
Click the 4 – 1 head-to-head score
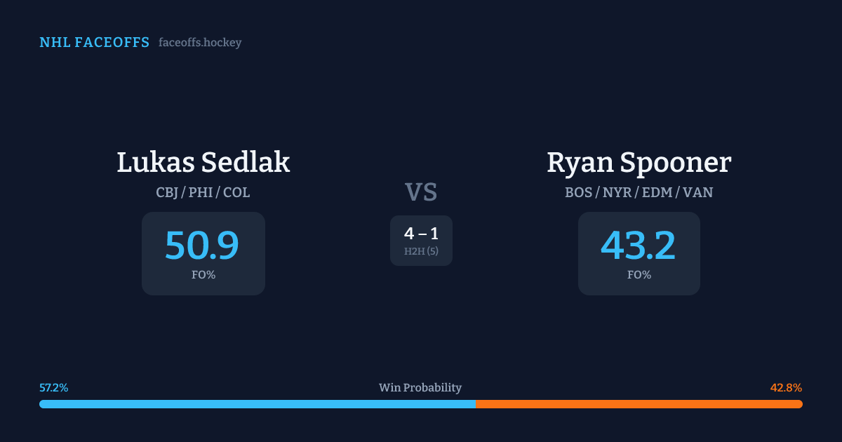[421, 234]
